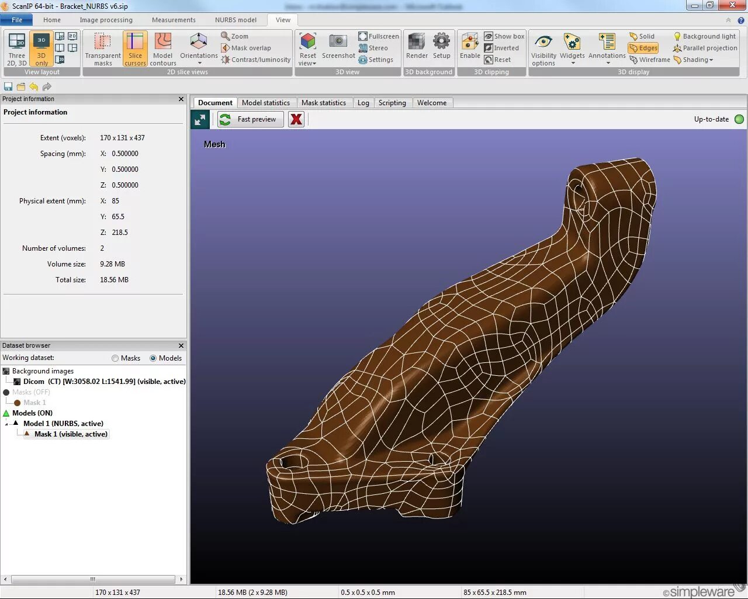Click Mask overlap option
748x599 pixels.
pyautogui.click(x=246, y=48)
